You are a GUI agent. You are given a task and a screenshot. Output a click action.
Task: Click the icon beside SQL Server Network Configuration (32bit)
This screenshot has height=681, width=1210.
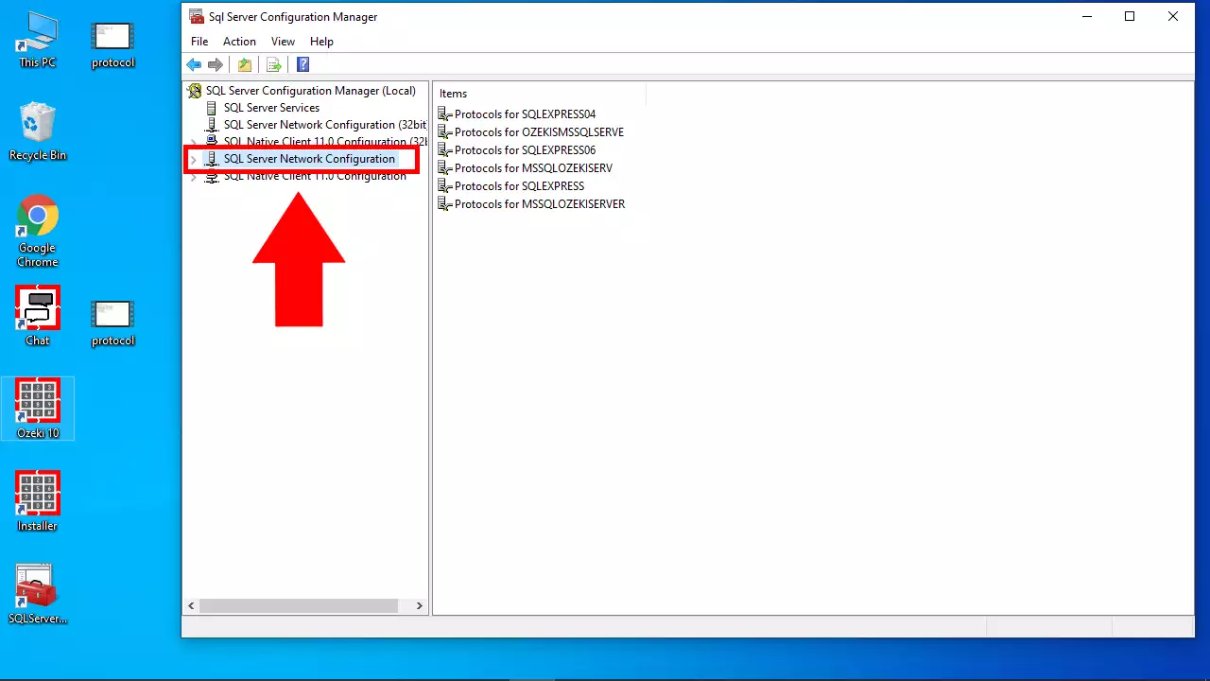212,125
